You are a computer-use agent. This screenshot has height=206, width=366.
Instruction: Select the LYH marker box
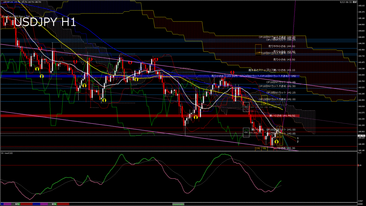[x=258, y=49]
